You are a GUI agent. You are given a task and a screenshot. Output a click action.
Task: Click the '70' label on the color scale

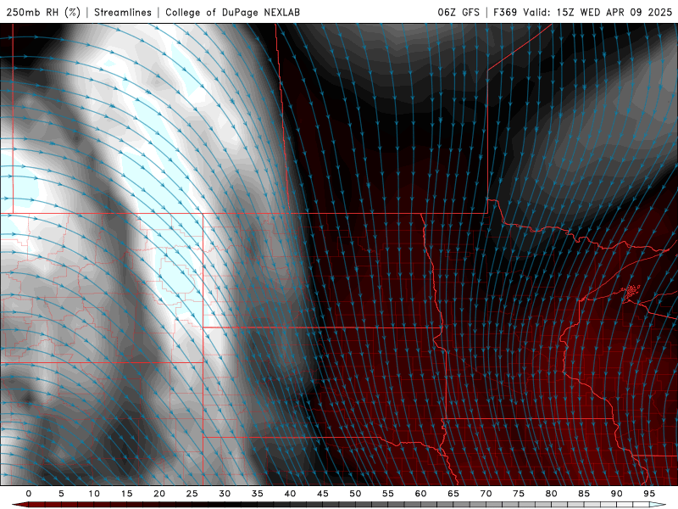486,494
